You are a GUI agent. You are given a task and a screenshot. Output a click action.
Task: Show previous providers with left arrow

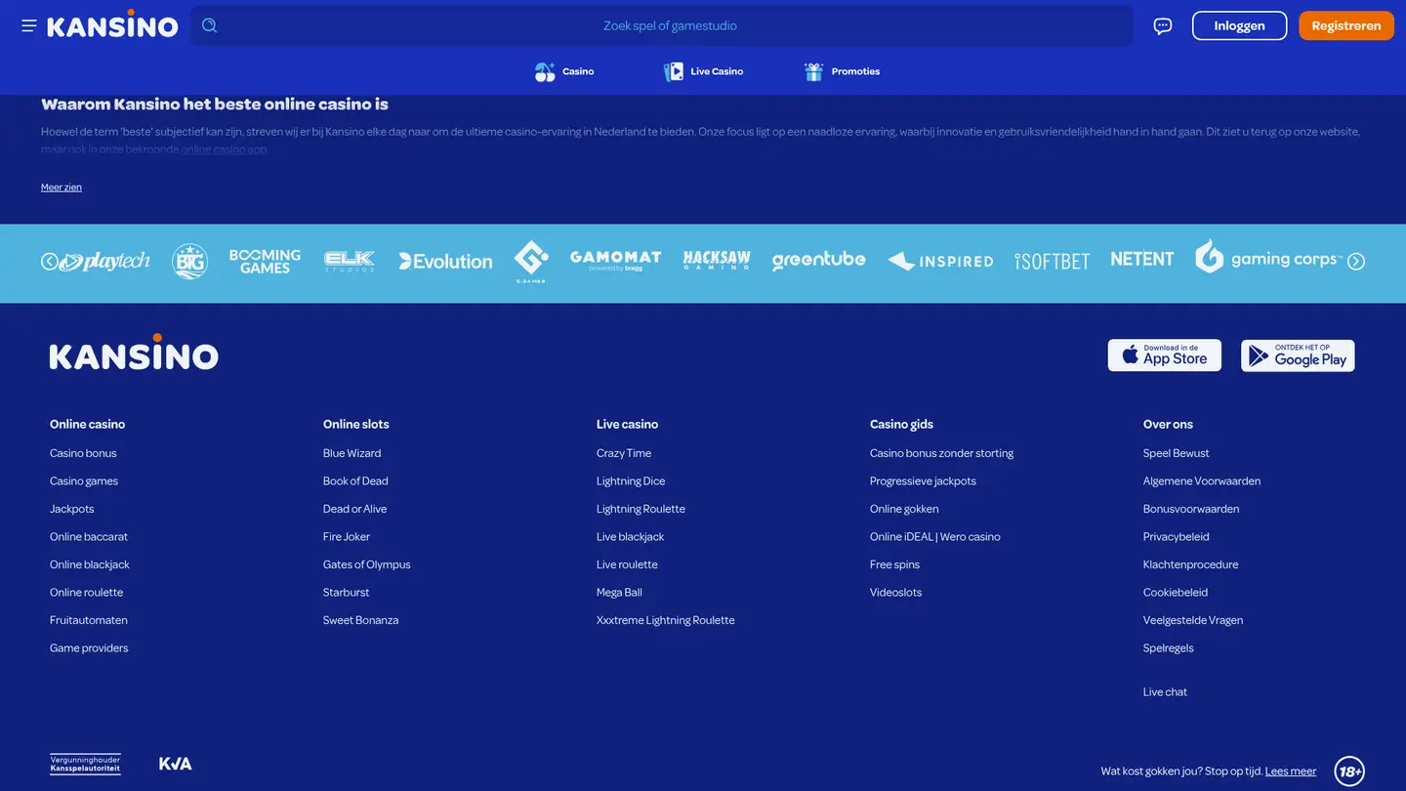[x=49, y=262]
